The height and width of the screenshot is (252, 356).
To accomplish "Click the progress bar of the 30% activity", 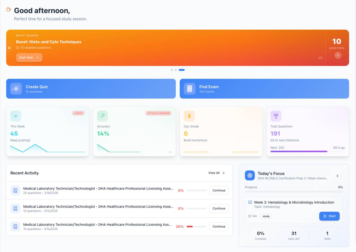I will coord(196,227).
